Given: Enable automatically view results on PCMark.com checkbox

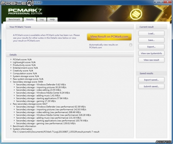Looking at the screenshot, I should pos(131,45).
